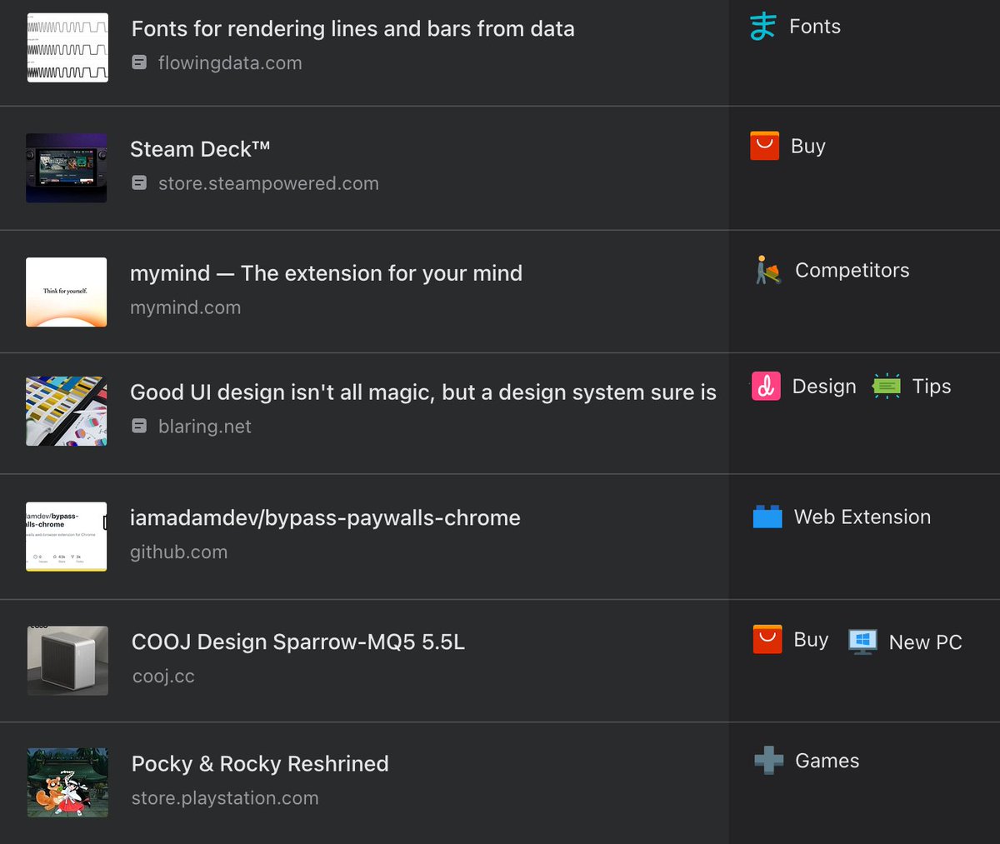This screenshot has height=844, width=1000.
Task: Open the COOJ Sparrow PC case thumbnail
Action: click(x=67, y=661)
